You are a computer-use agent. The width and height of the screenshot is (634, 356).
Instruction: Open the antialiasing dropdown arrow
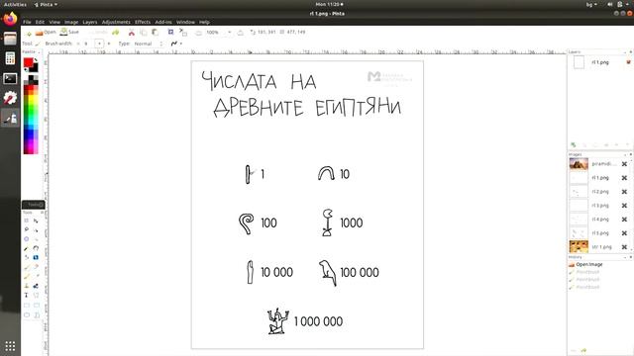pyautogui.click(x=181, y=44)
